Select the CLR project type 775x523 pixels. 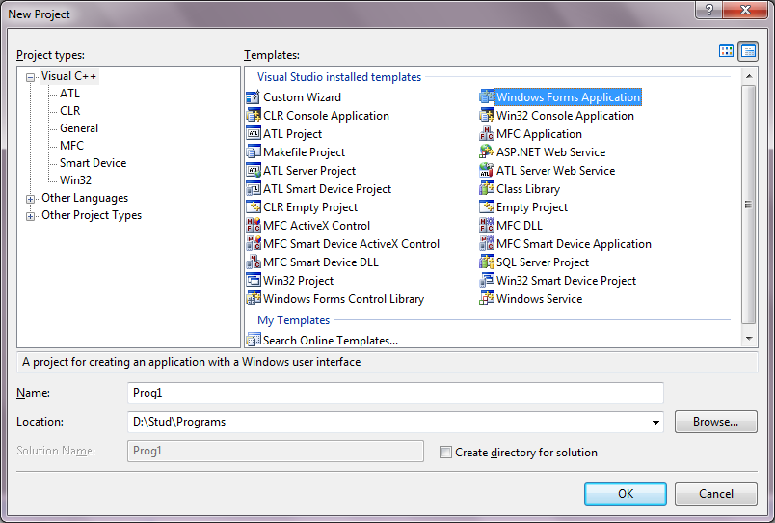point(69,111)
